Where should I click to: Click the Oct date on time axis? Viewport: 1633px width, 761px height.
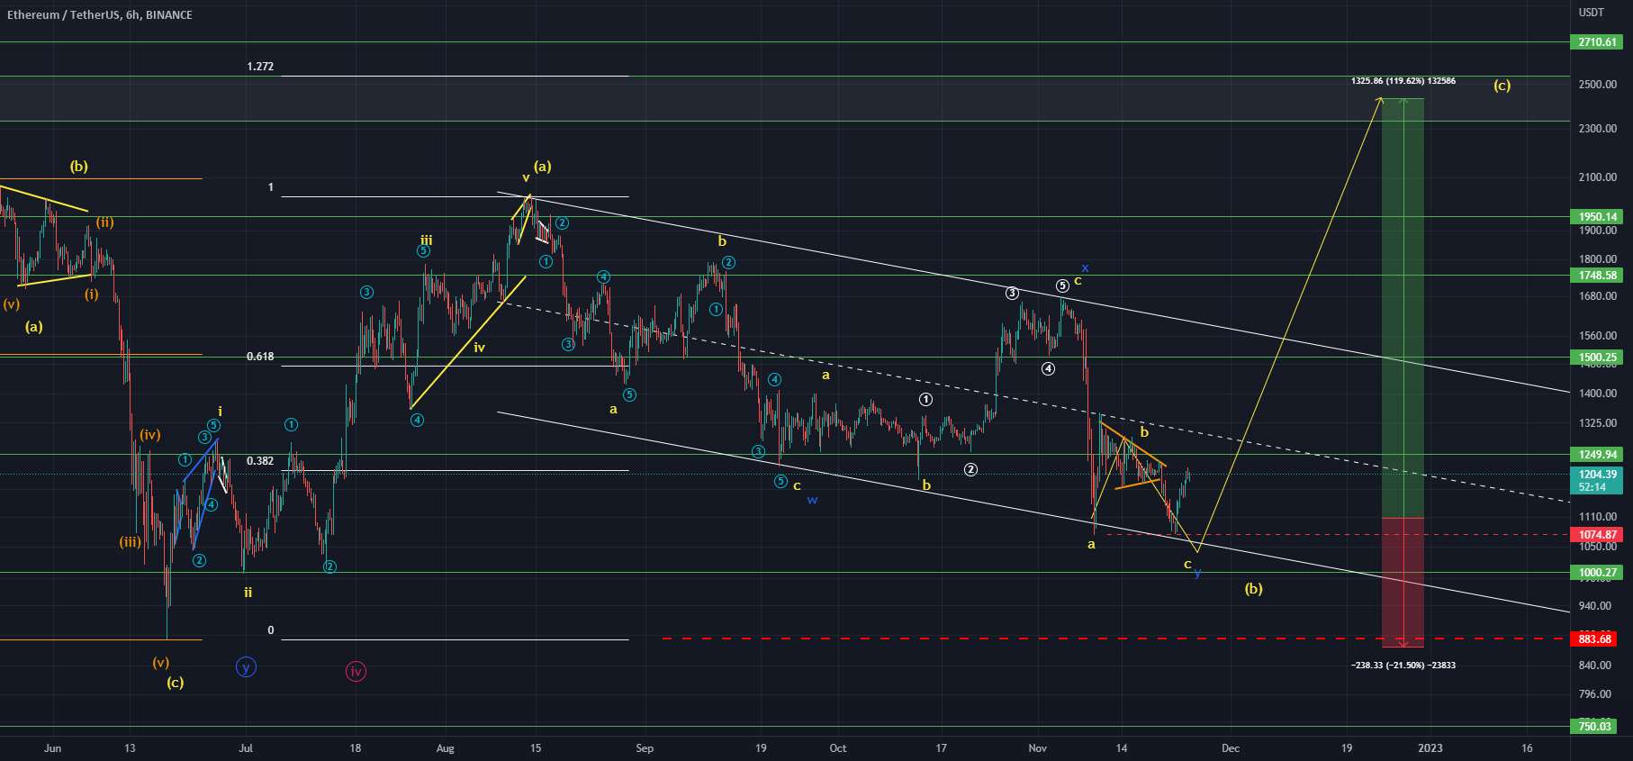(x=838, y=748)
